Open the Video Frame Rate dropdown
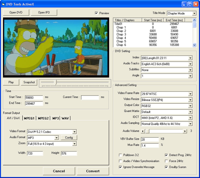This screenshot has height=178, width=200. pos(167,94)
